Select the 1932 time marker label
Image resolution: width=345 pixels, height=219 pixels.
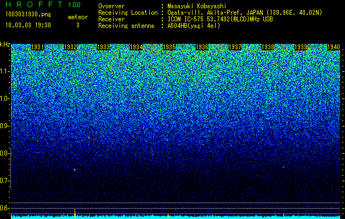coord(70,47)
